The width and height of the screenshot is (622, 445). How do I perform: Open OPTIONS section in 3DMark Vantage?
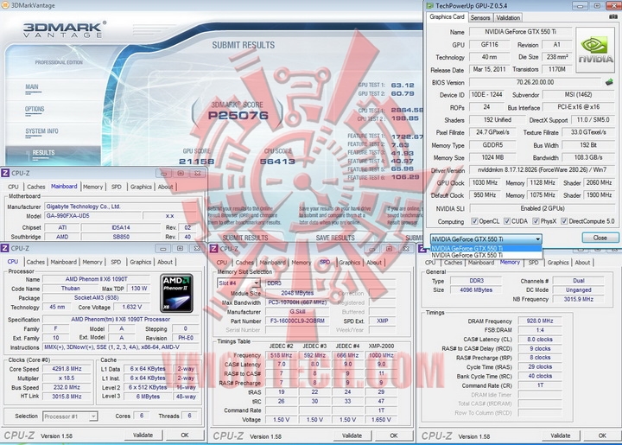35,109
